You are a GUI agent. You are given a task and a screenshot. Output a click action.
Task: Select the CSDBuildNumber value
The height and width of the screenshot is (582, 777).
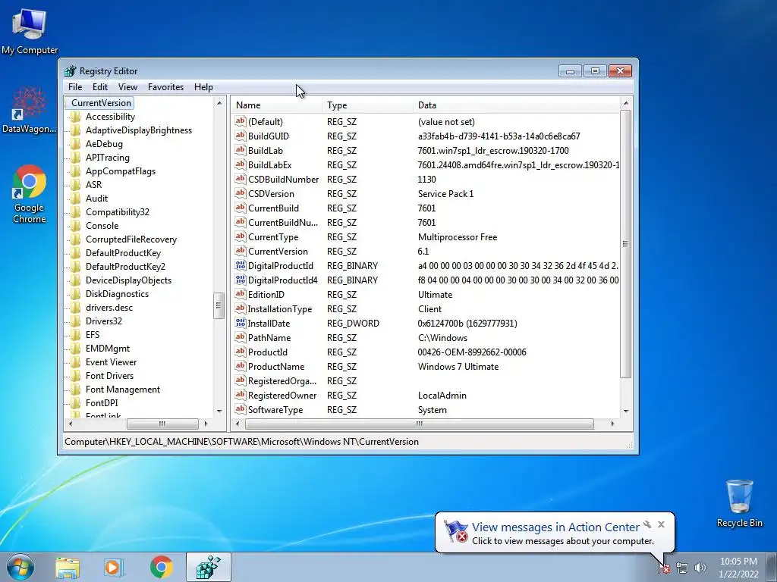coord(284,179)
